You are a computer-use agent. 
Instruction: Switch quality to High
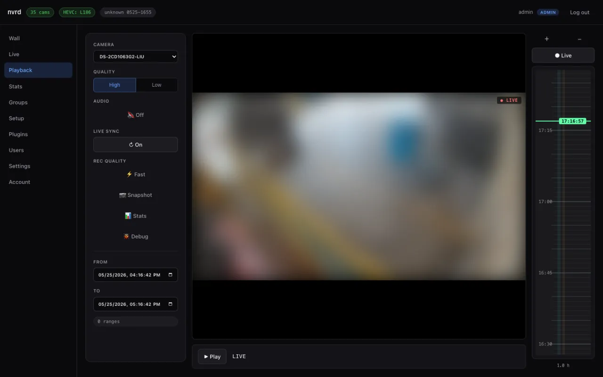pos(114,85)
